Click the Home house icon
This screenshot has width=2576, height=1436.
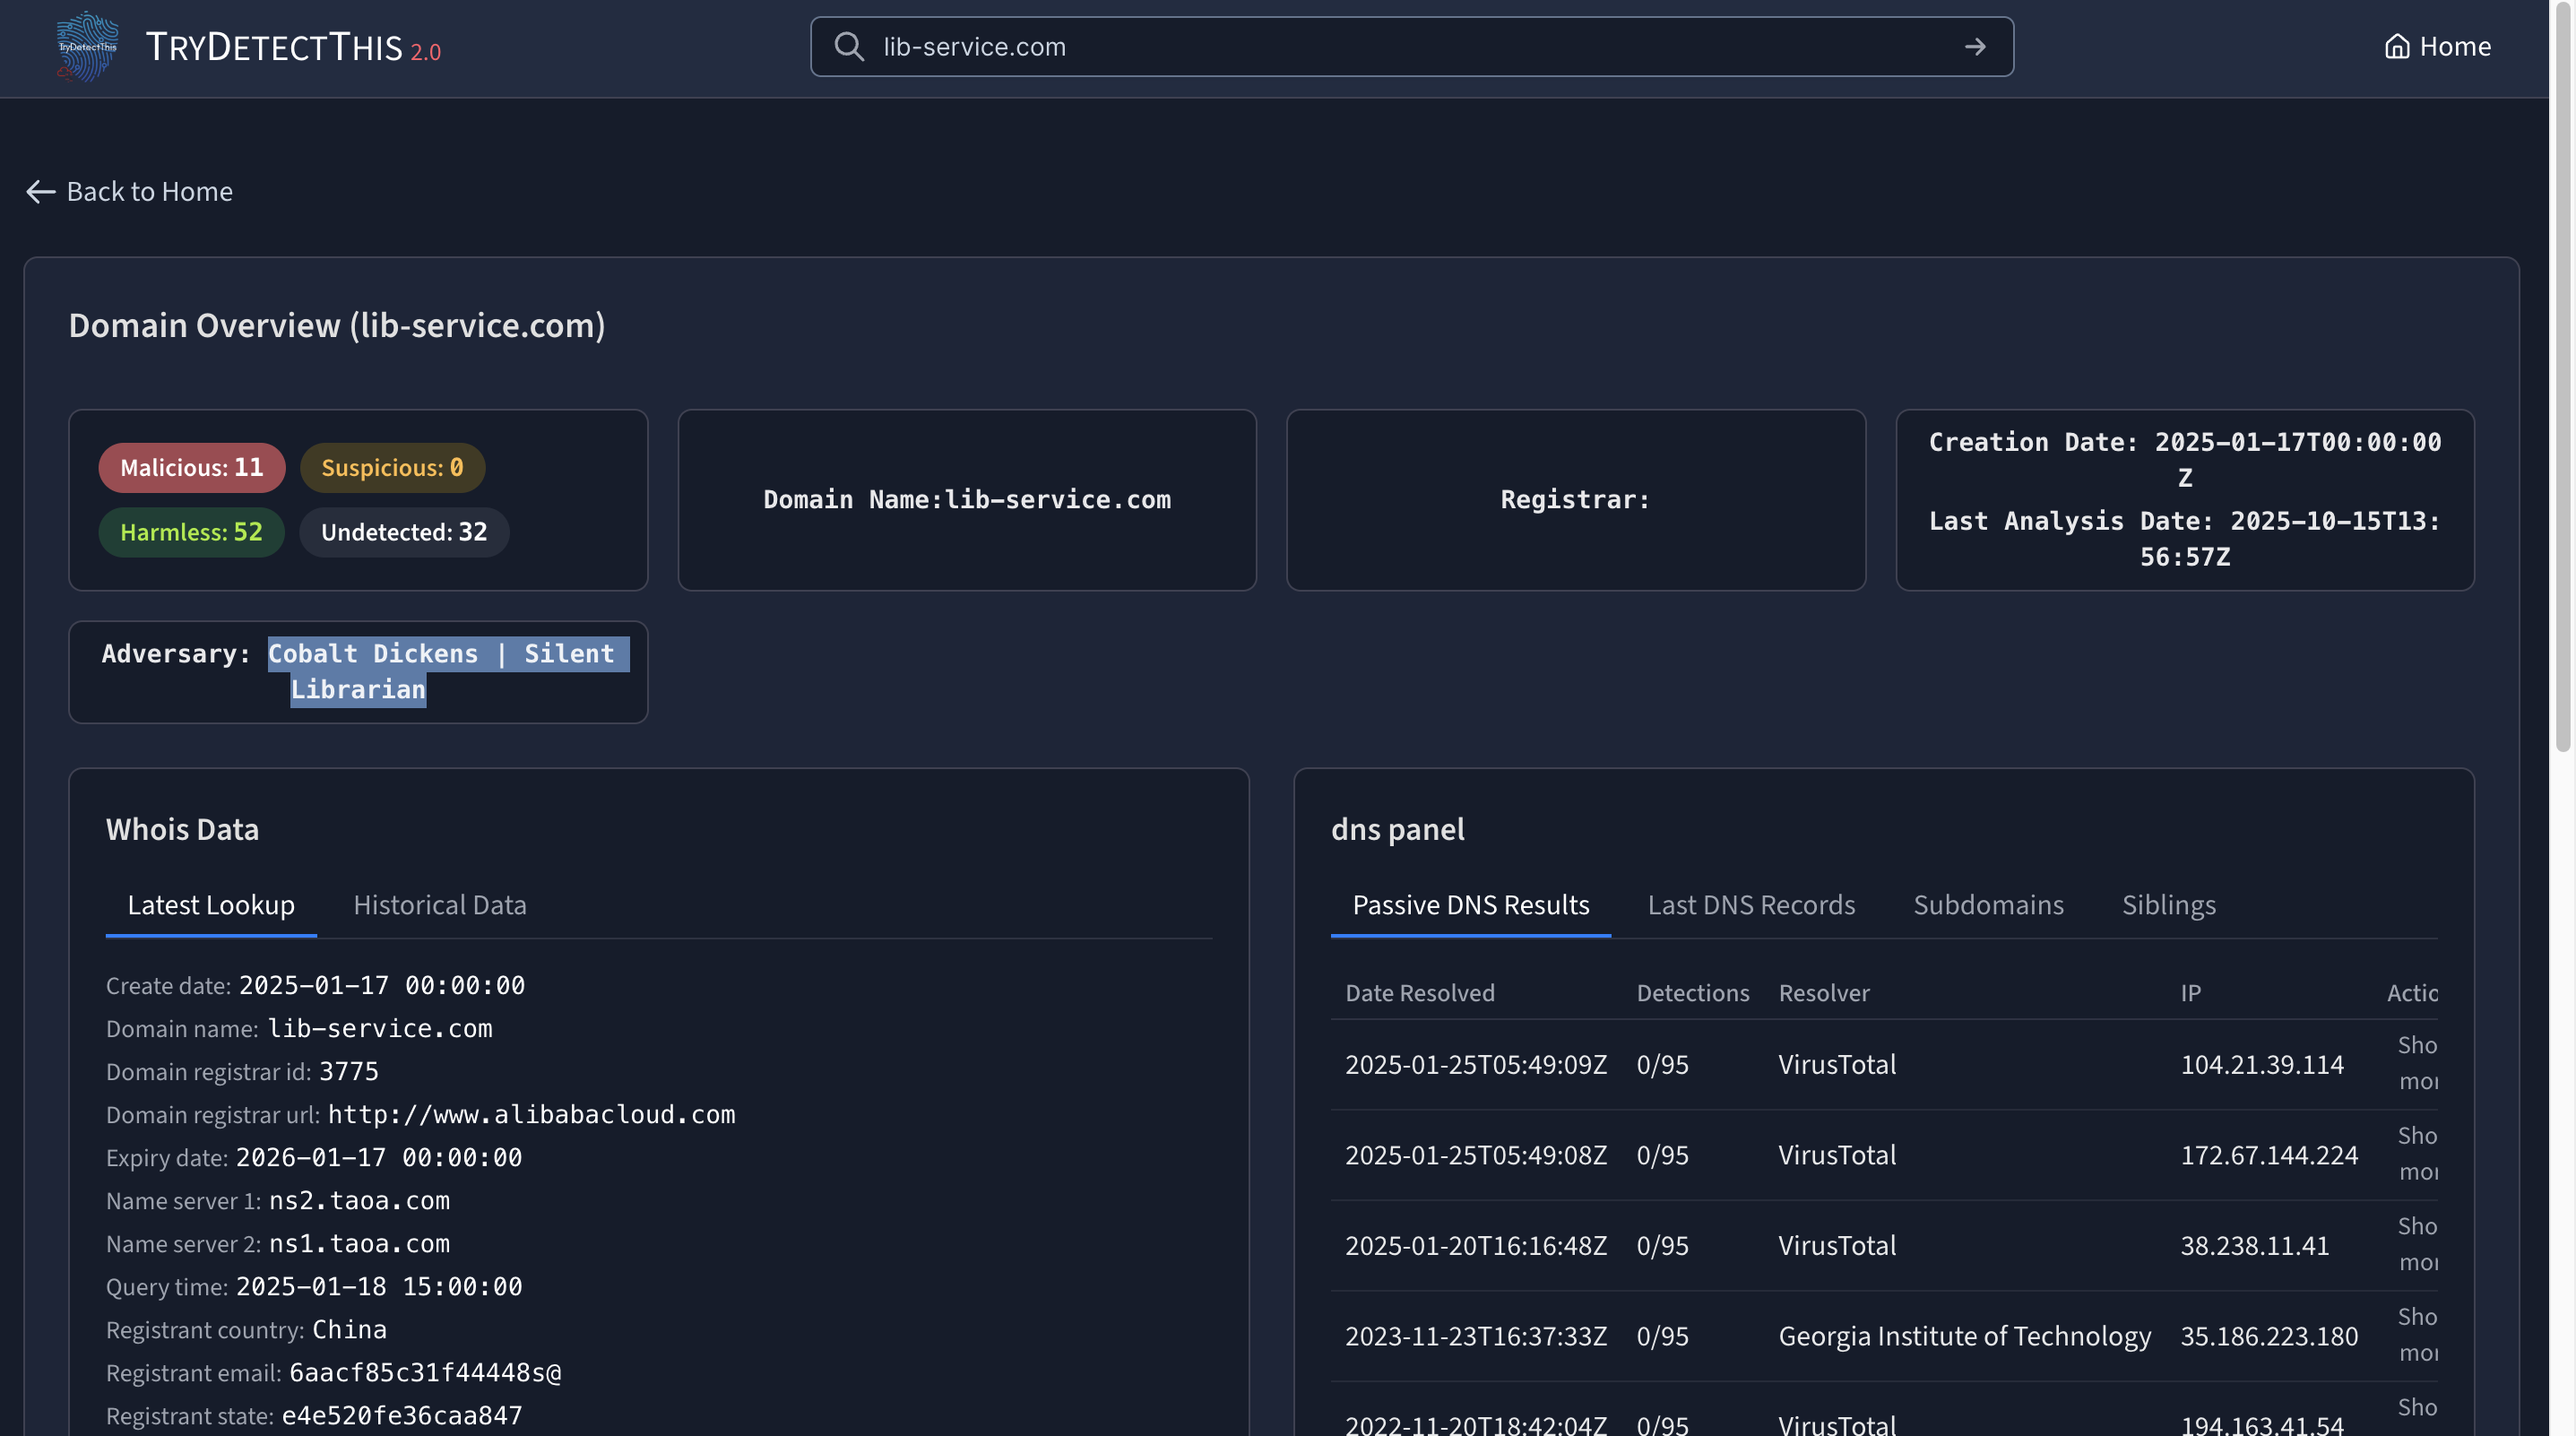[x=2397, y=47]
